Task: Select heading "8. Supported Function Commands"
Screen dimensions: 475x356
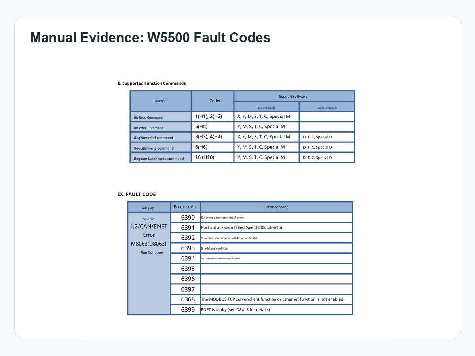Action: [152, 83]
